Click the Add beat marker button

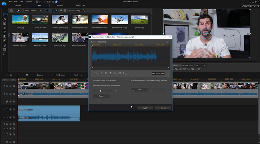click(x=139, y=90)
